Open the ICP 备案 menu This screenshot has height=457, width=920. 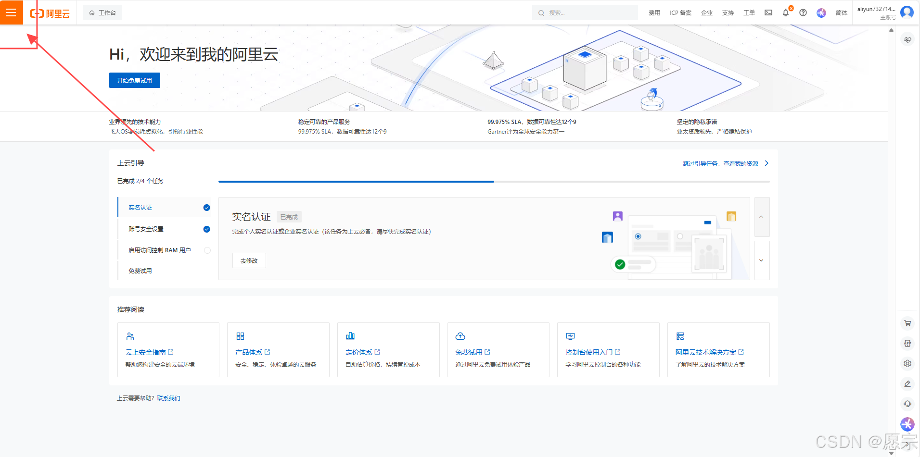(x=680, y=13)
